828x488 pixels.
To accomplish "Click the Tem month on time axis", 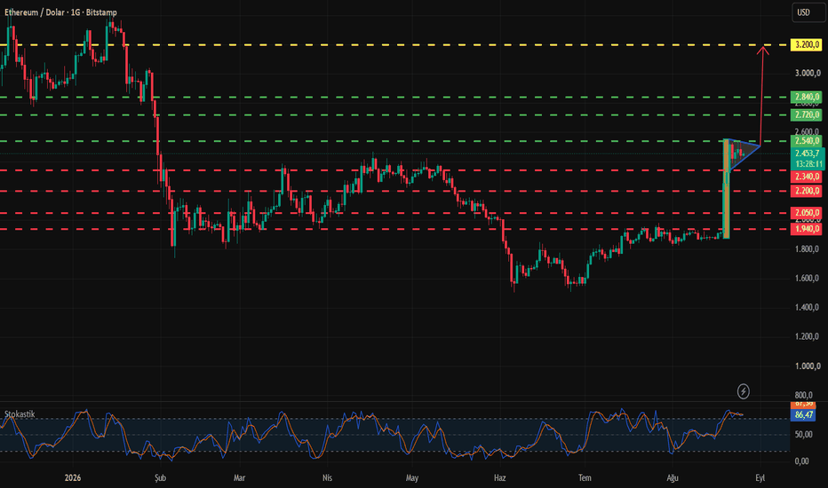I will pos(585,478).
